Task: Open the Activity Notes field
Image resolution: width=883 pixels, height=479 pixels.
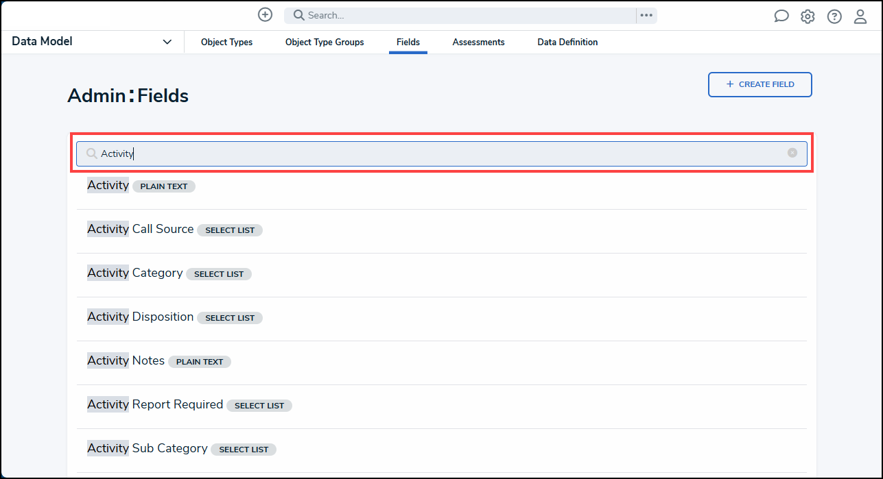Action: point(126,361)
